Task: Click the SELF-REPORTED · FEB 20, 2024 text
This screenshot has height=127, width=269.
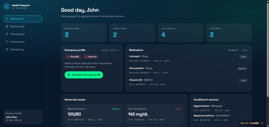Action: (147, 84)
